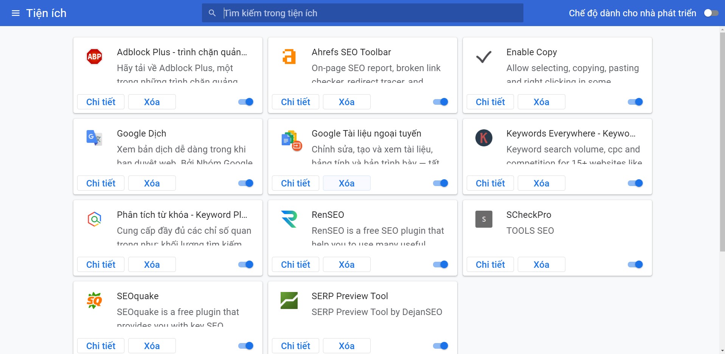Click the search magnifier icon
The image size is (725, 354).
[212, 13]
